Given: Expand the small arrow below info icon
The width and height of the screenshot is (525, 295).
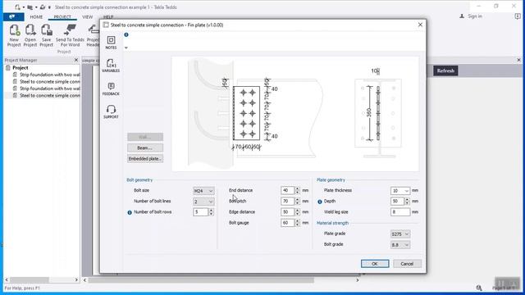Looking at the screenshot, I should coord(126,48).
